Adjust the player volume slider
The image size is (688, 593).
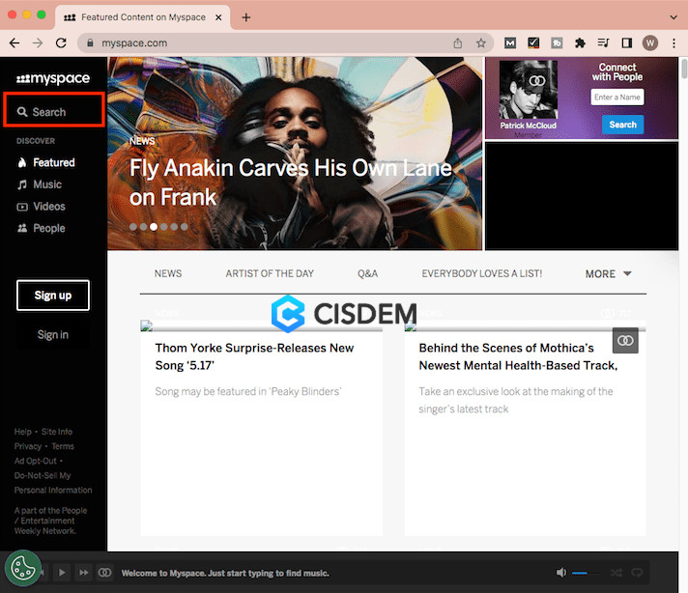tap(587, 573)
